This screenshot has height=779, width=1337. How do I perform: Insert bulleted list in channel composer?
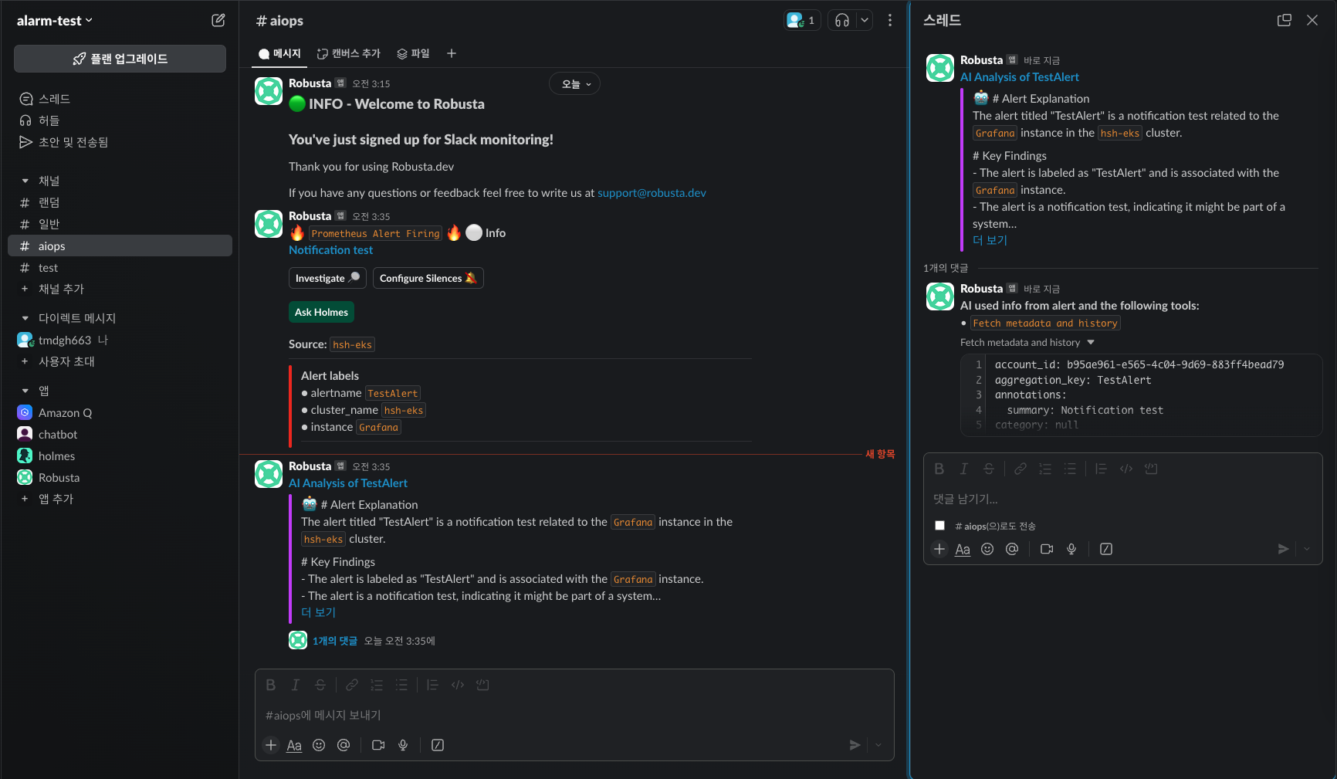coord(401,685)
